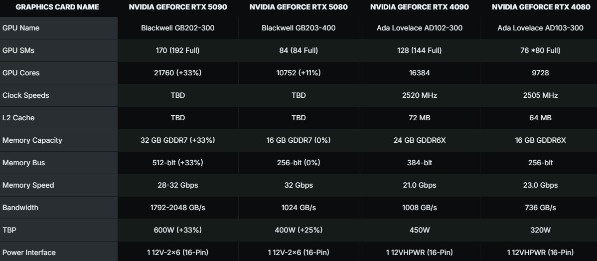The image size is (597, 261).
Task: Select the NVIDIA GeForce RTX 4090 header
Action: 420,7
